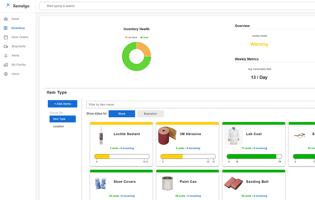This screenshot has height=200, width=315.
Task: Group items by Location
Action: click(58, 126)
